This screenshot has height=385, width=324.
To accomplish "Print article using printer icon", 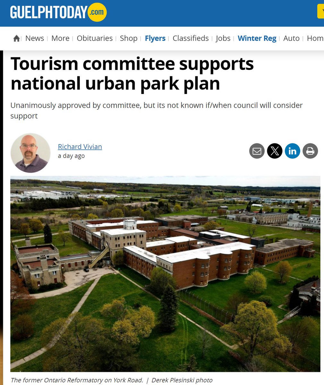I will (x=310, y=151).
